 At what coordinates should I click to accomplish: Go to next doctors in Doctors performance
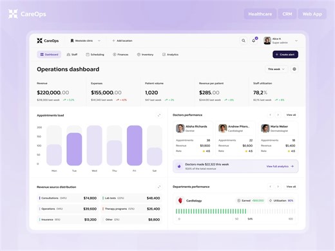tap(278, 115)
